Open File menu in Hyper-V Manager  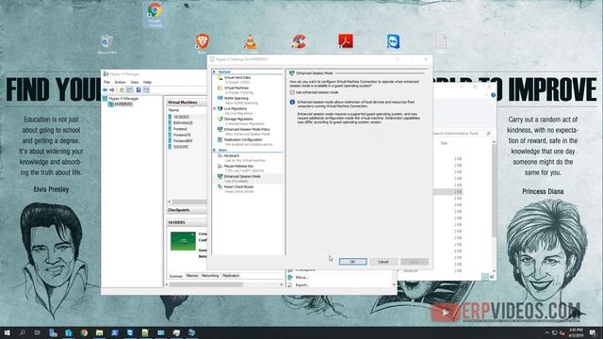(106, 82)
